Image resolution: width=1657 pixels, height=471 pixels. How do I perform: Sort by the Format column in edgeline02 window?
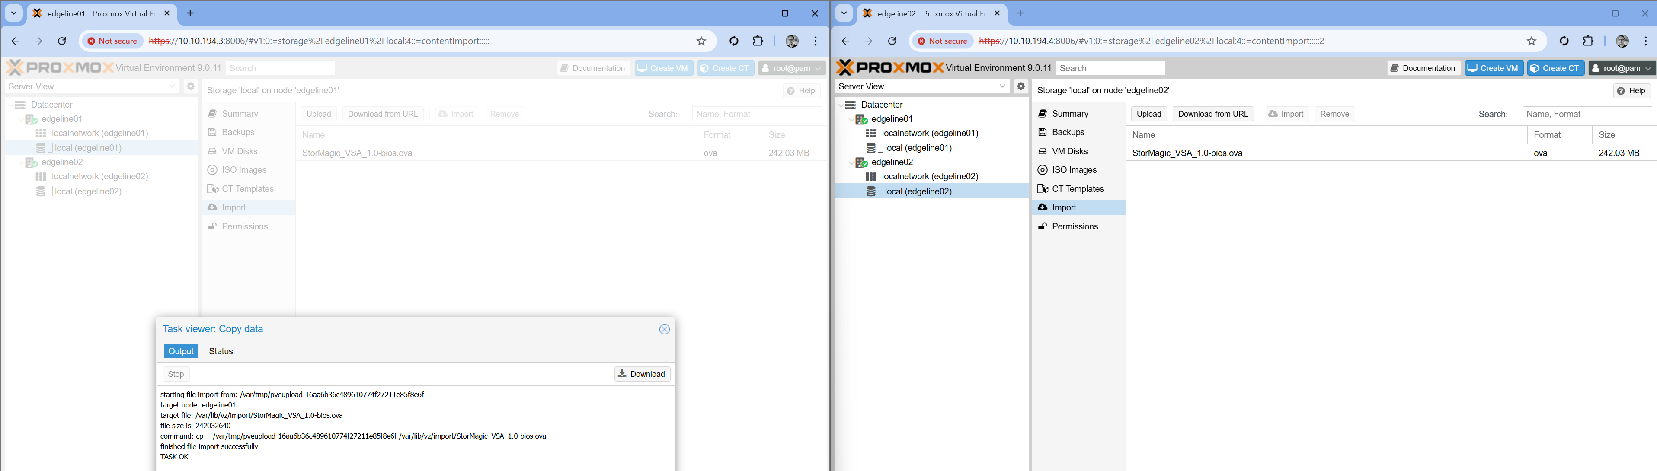point(1559,135)
